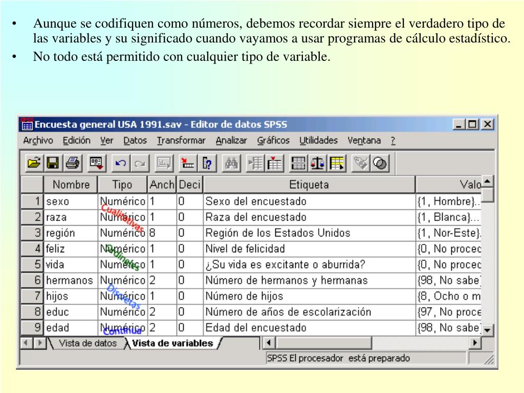Click the Deci column header
Viewport: 524px width, 393px height.
(190, 184)
